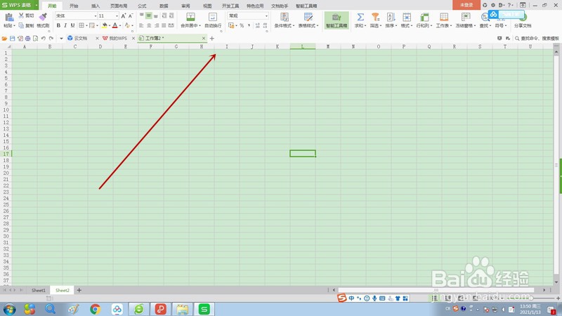
Task: Click the Sort (排序) A-Z icon
Action: [391, 17]
